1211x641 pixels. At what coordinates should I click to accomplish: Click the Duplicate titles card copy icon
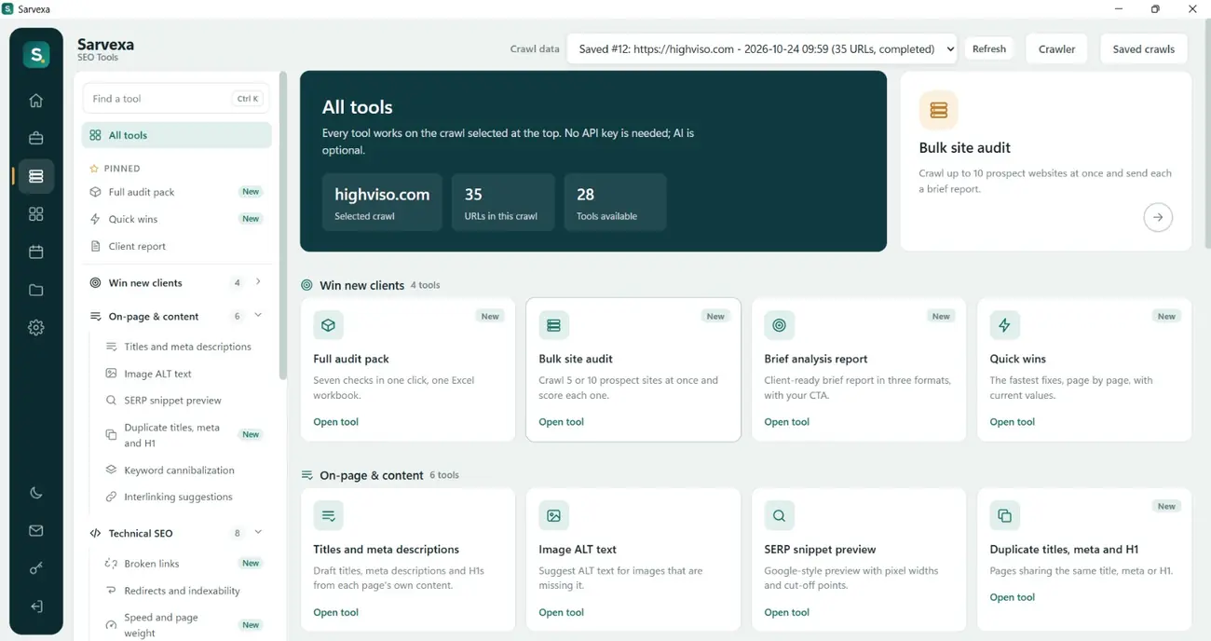(x=1004, y=515)
